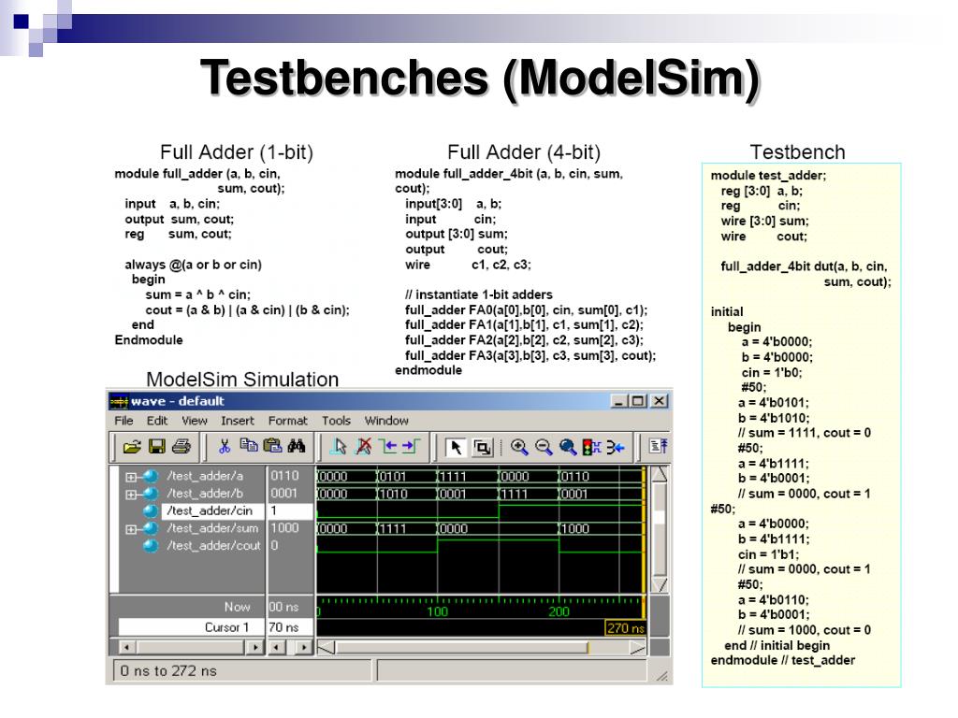This screenshot has height=718, width=958.
Task: Maximize the wave - default window
Action: point(638,401)
